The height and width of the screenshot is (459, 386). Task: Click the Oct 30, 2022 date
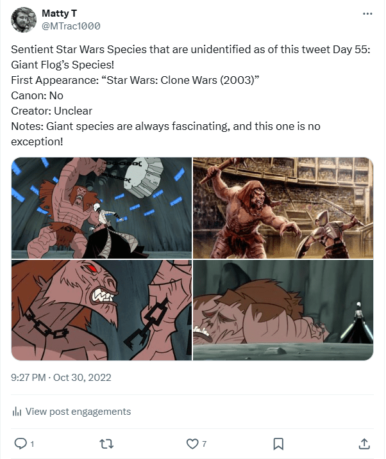[83, 378]
